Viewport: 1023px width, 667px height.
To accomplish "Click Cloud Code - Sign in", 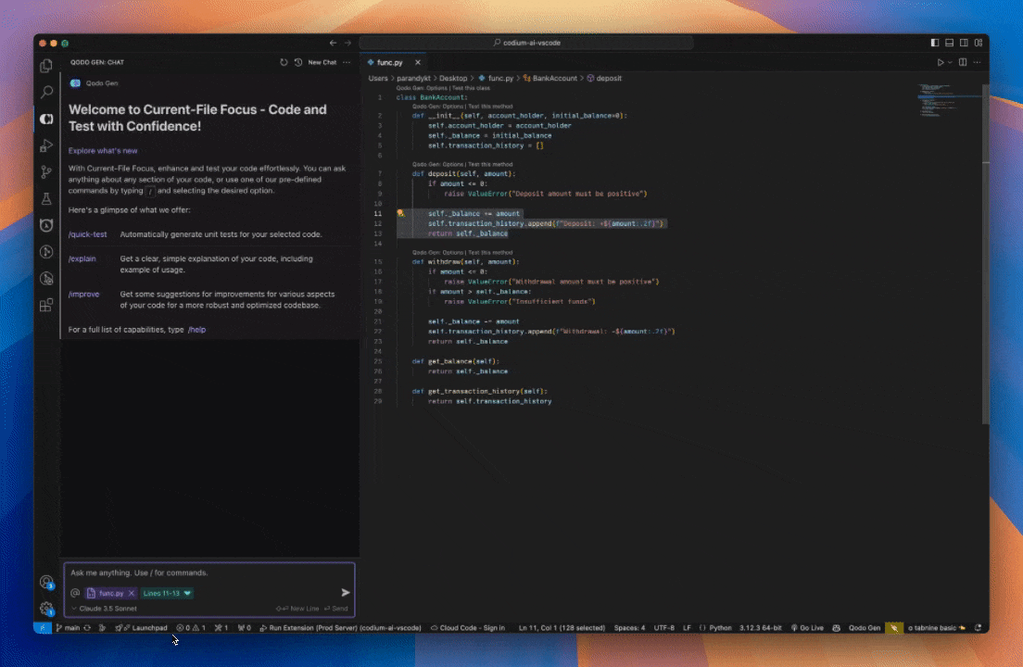I will click(x=468, y=628).
